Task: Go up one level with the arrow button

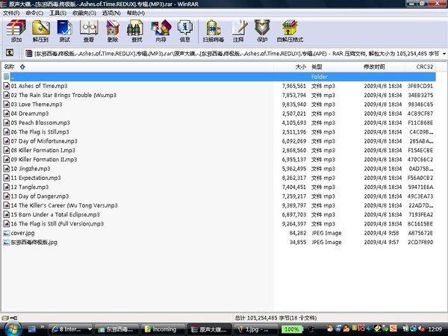Action: point(10,52)
